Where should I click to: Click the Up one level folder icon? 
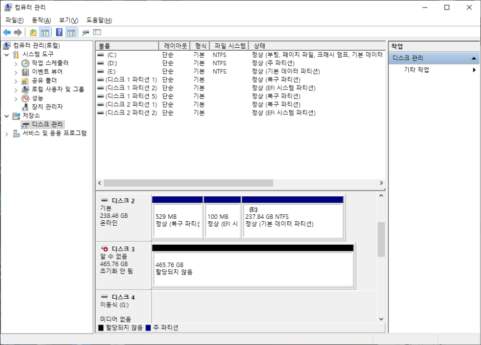tap(33, 32)
